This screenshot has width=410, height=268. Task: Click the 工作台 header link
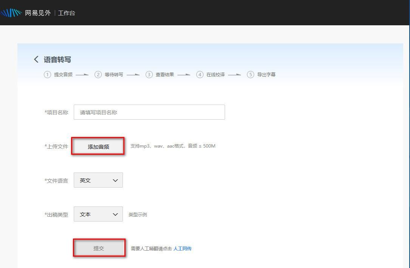67,13
